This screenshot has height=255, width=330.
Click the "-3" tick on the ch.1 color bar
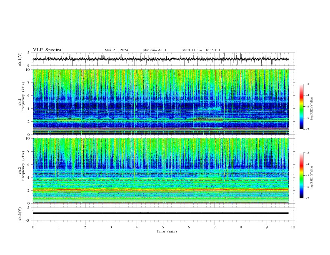click(x=307, y=84)
